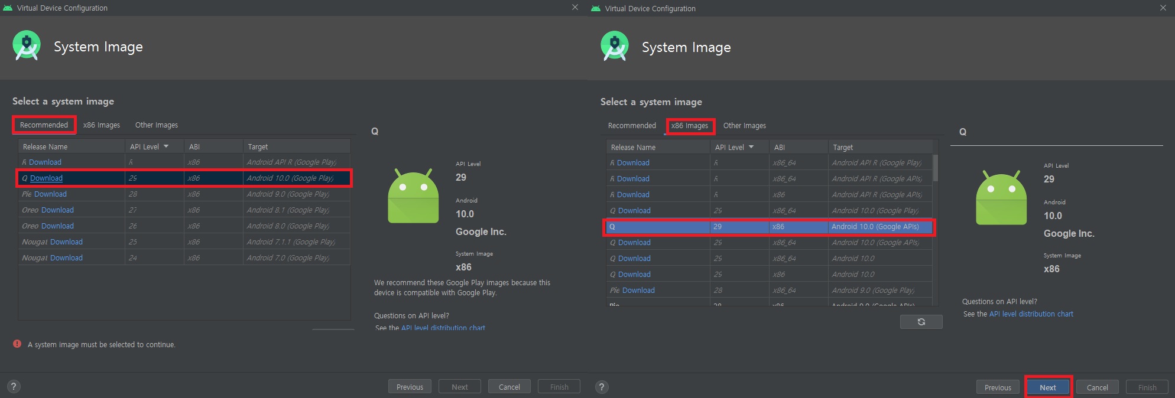Download the Q image in left window
The image size is (1175, 398).
pyautogui.click(x=46, y=178)
